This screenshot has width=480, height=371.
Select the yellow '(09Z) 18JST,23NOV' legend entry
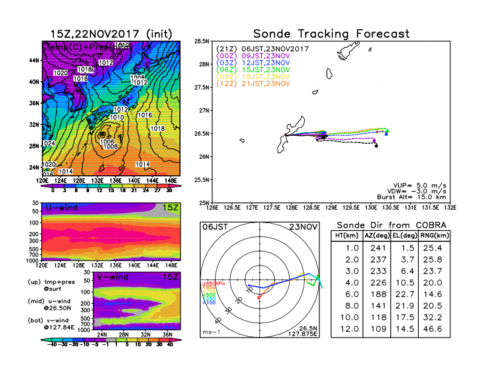(253, 77)
